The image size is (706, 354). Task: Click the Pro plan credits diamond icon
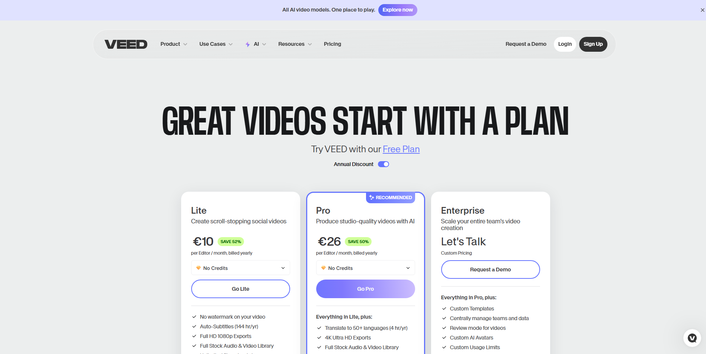324,268
